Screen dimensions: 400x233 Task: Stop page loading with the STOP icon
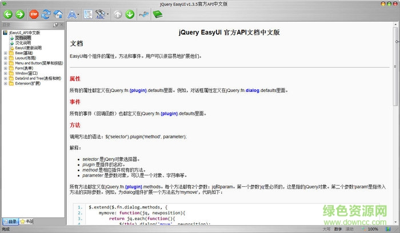pos(34,14)
